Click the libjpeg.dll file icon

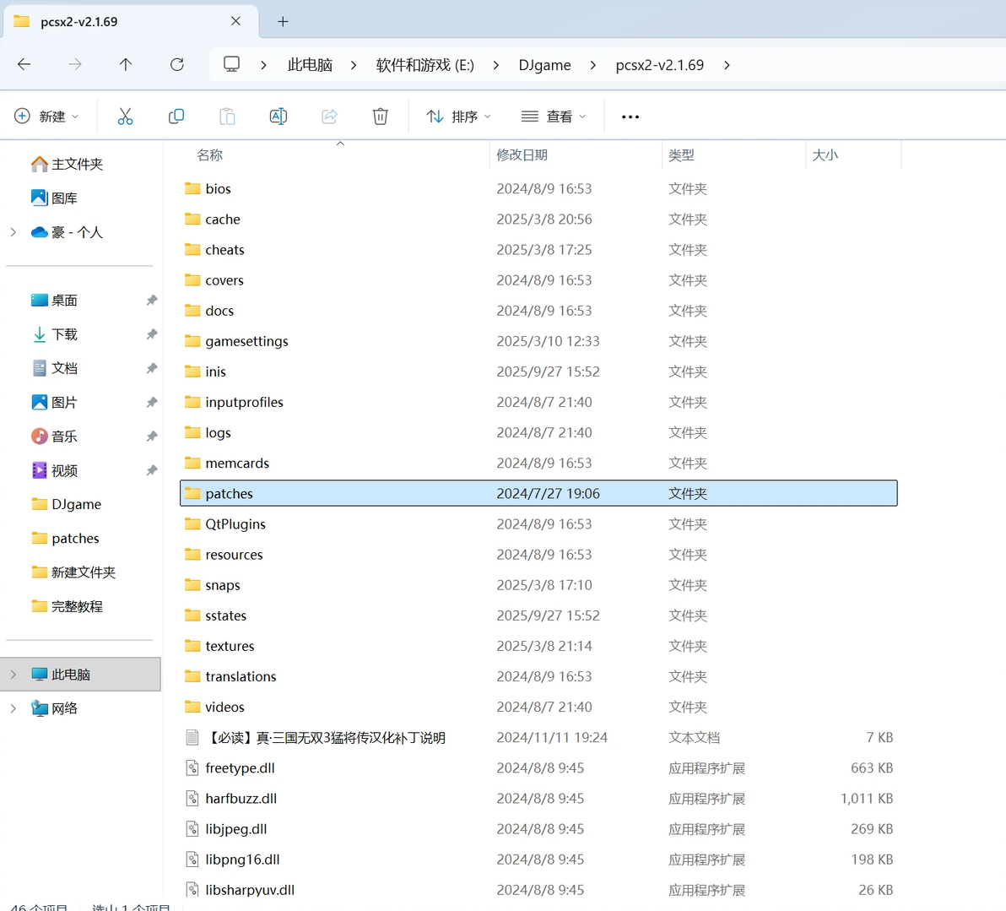coord(192,829)
